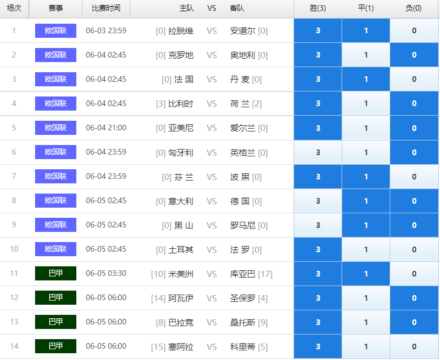Click match time 06-05 03:30
The width and height of the screenshot is (440, 360).
click(x=106, y=273)
